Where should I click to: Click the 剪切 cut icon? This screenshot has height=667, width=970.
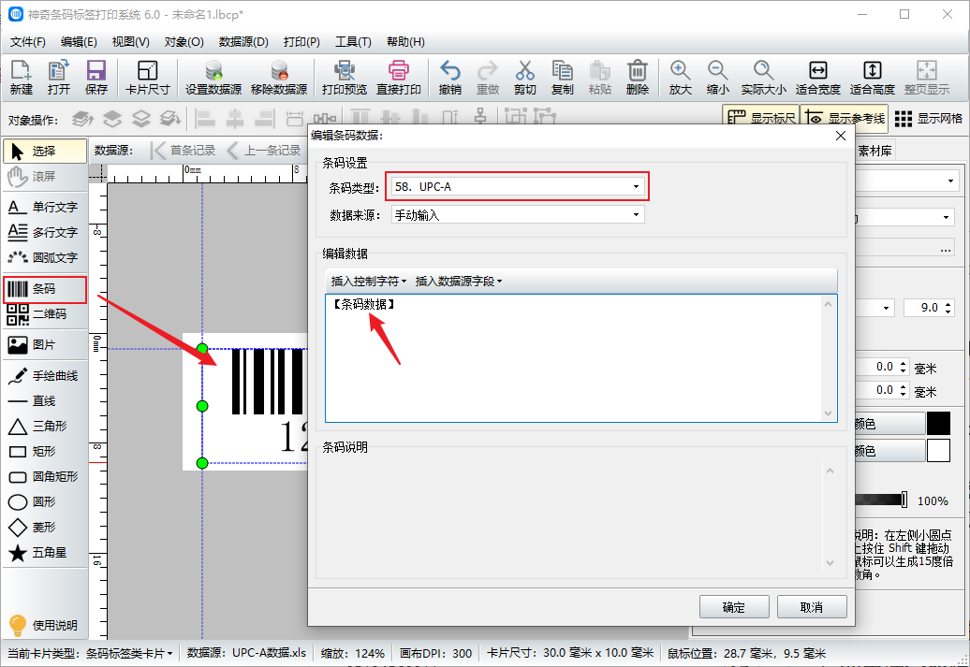tap(524, 78)
